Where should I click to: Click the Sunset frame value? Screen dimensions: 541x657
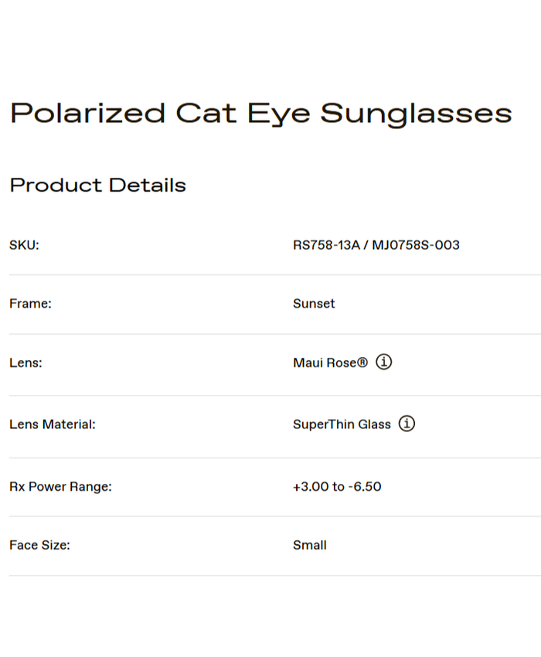(x=314, y=304)
